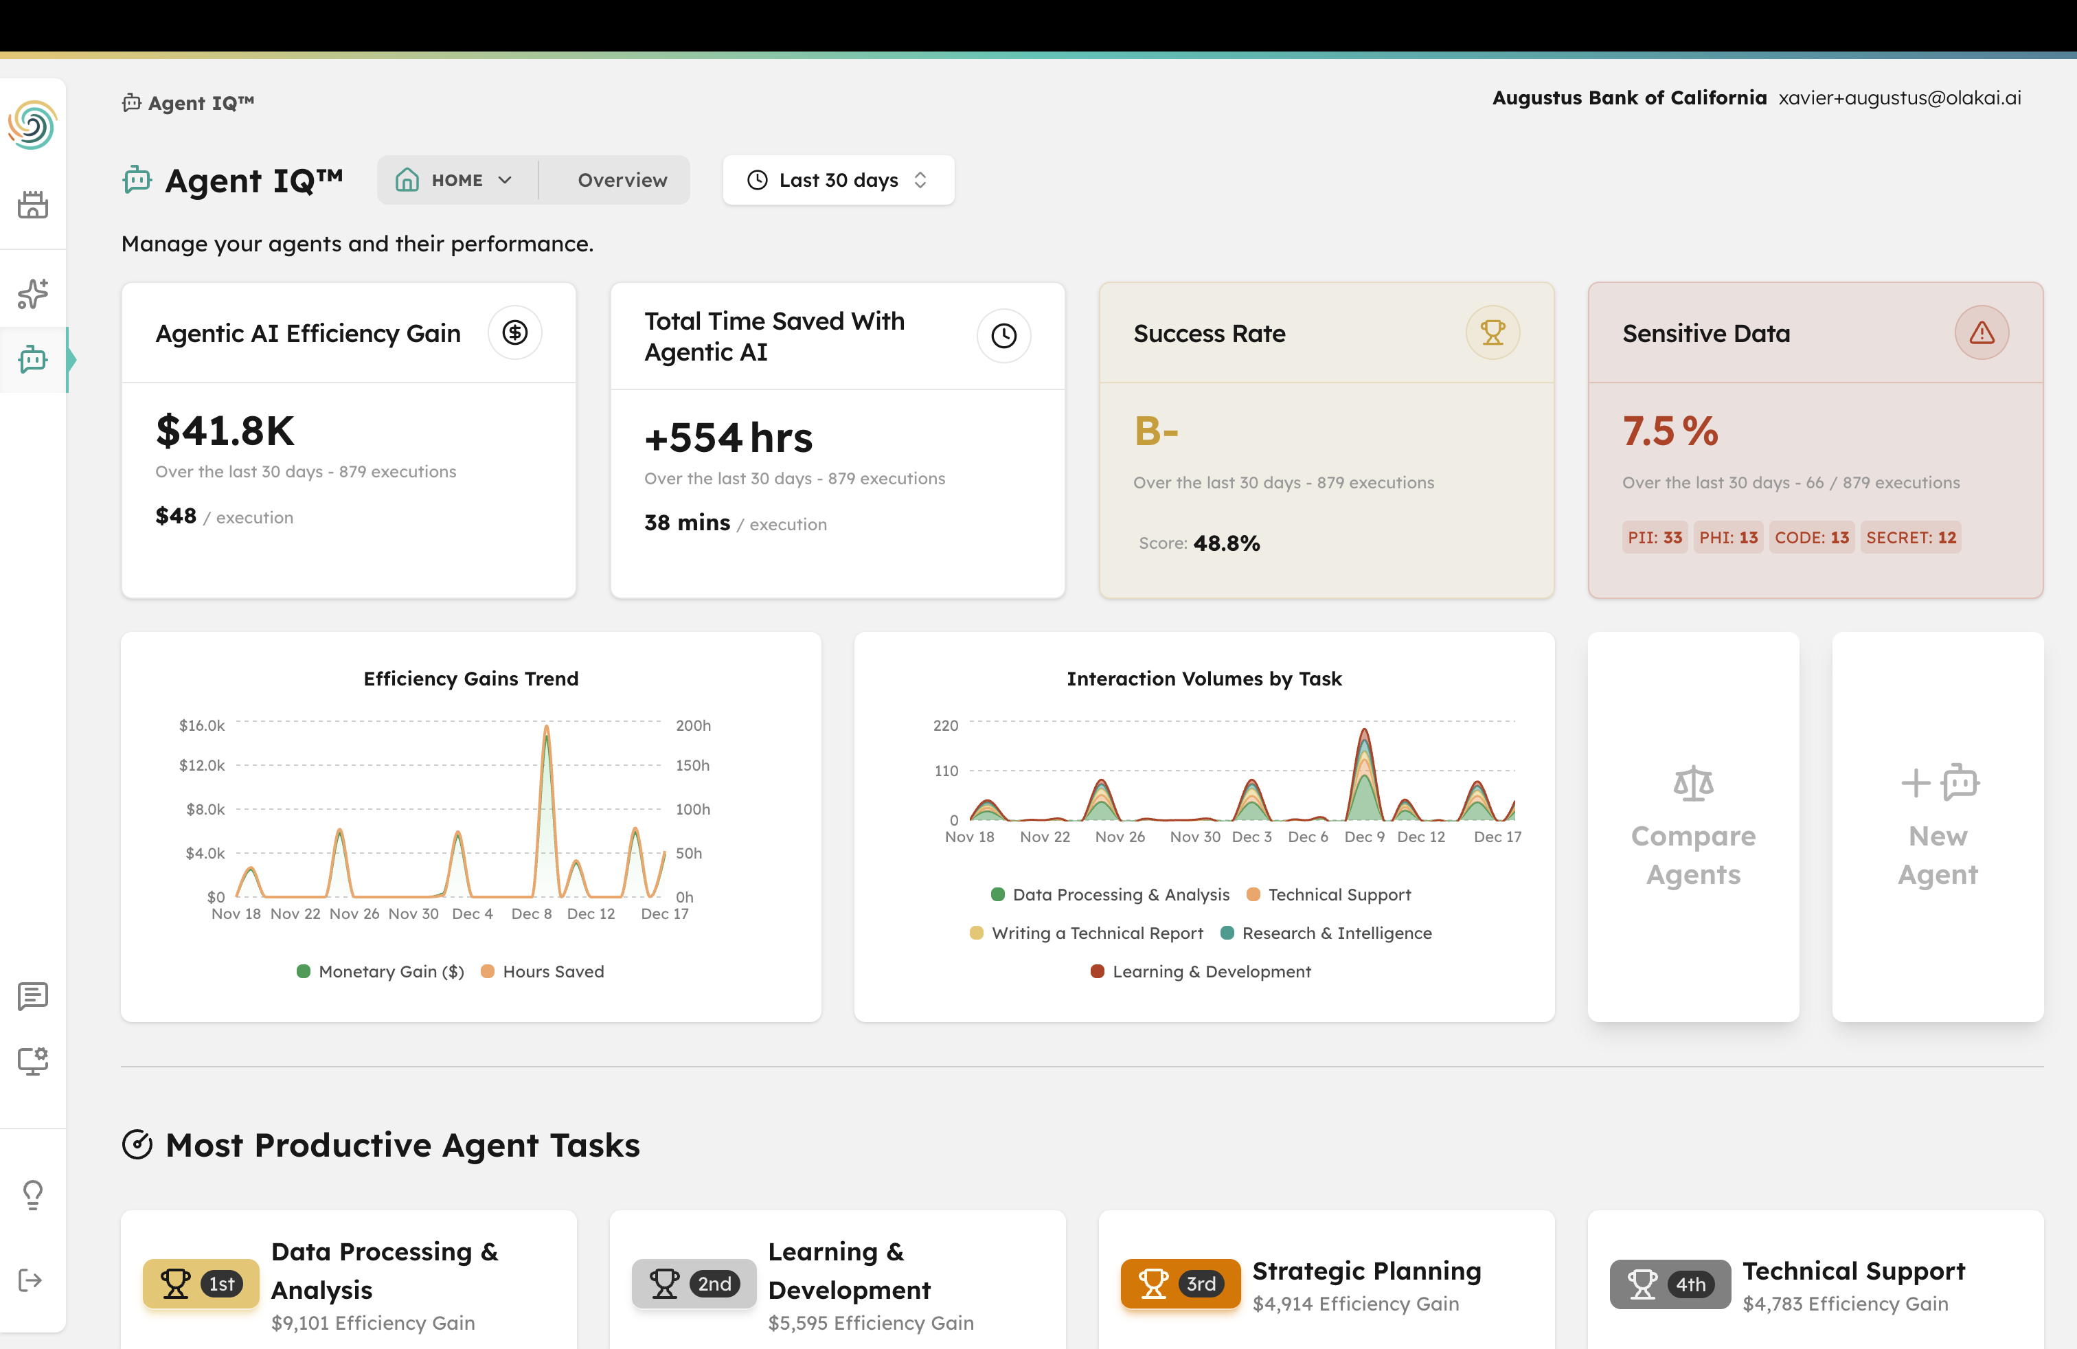The width and height of the screenshot is (2077, 1349).
Task: Open the monitor settings icon in sidebar
Action: 32,1061
